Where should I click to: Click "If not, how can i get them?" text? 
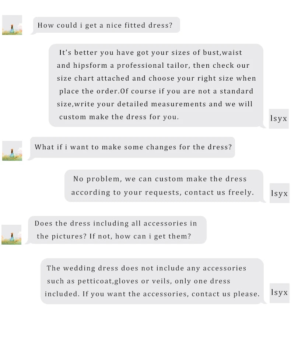click(x=140, y=236)
